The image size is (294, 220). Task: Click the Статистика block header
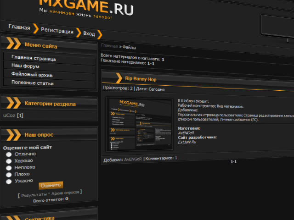coord(49,215)
